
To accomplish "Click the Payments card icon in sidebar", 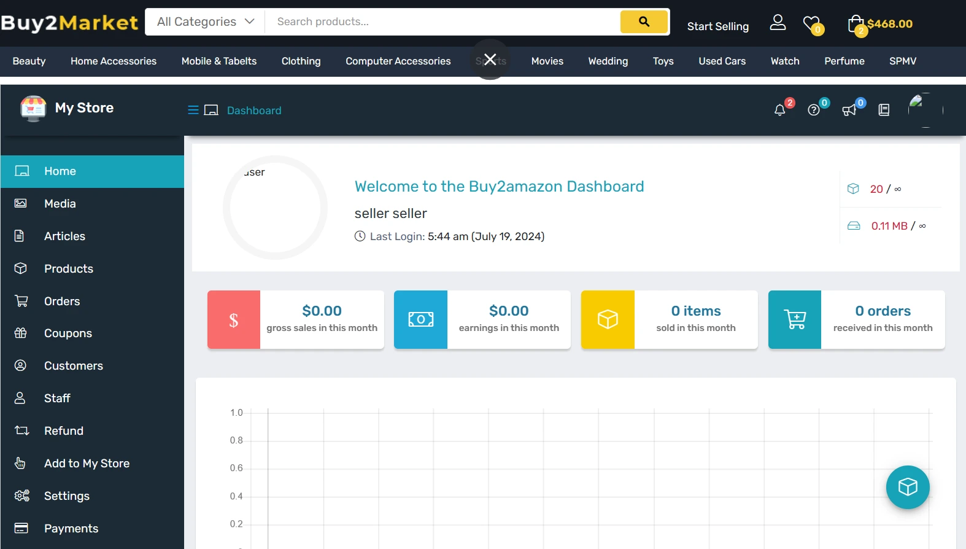I will click(x=21, y=528).
